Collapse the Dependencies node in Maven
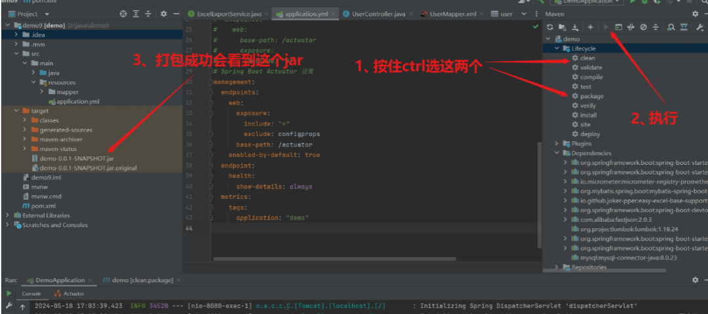The height and width of the screenshot is (314, 708). [557, 153]
